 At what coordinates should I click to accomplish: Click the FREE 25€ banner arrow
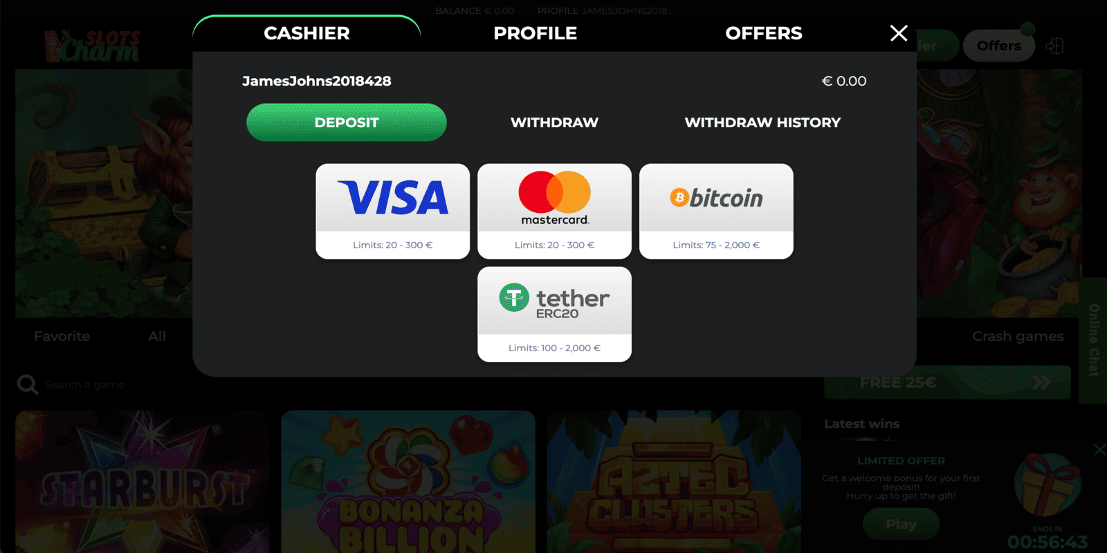[1041, 382]
